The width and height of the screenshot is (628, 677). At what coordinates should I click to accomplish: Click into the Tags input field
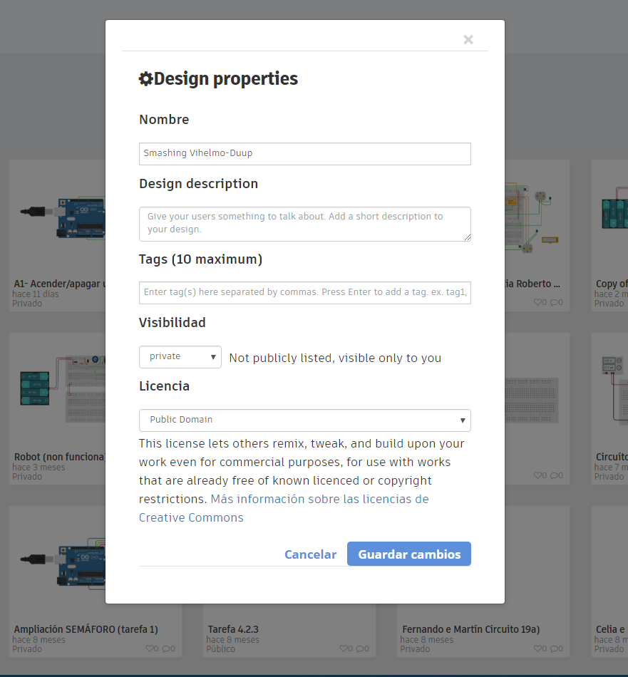tap(304, 293)
